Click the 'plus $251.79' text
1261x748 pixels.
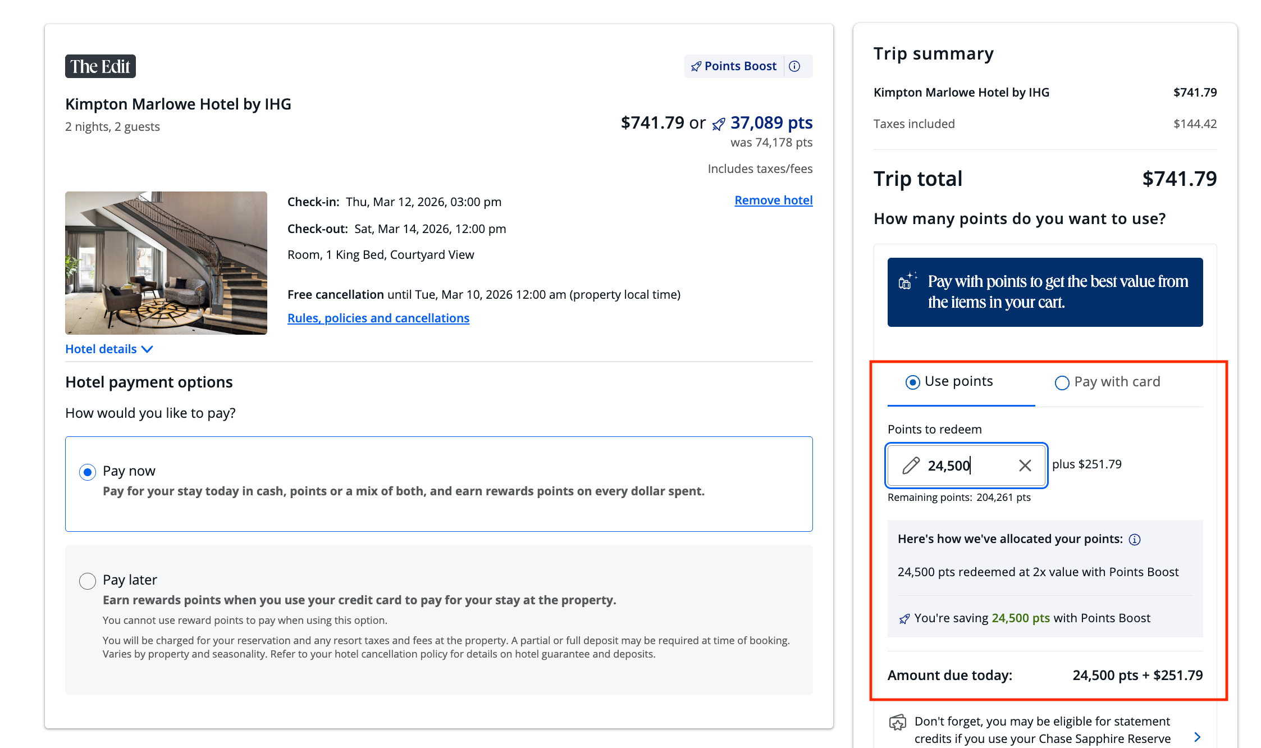click(1087, 464)
